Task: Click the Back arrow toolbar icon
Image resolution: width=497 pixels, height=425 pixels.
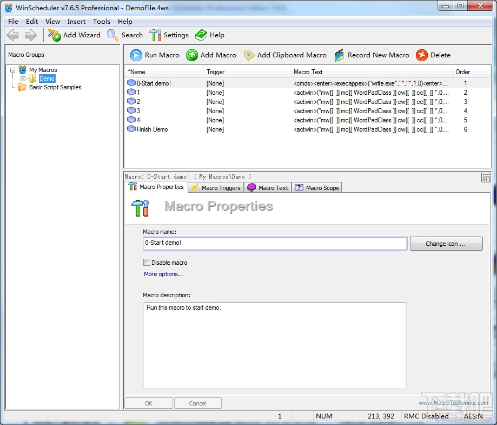Action: (12, 35)
